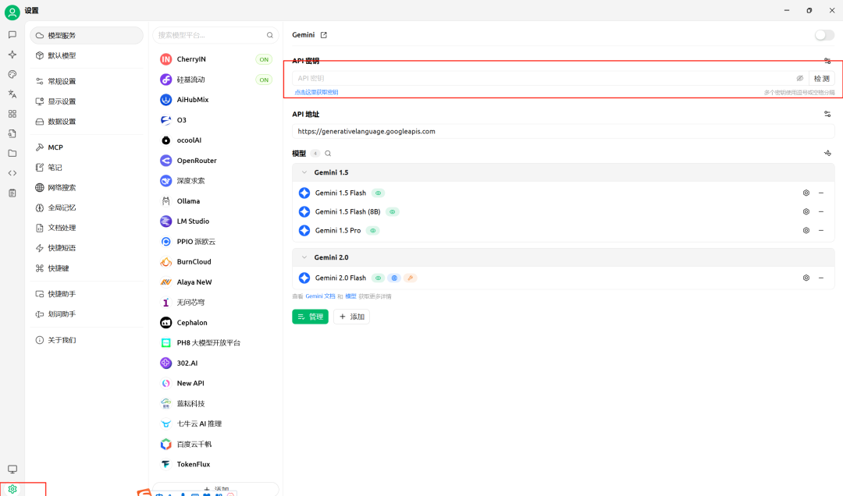The width and height of the screenshot is (843, 496).
Task: Select the 302.AI provider
Action: point(216,363)
